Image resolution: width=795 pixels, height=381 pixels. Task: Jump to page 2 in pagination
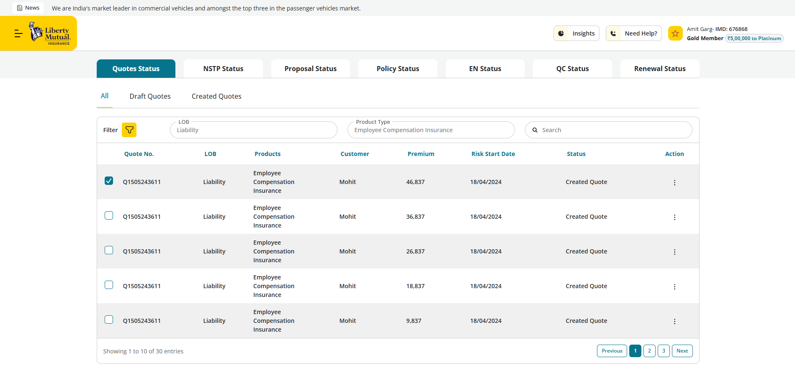pos(649,351)
